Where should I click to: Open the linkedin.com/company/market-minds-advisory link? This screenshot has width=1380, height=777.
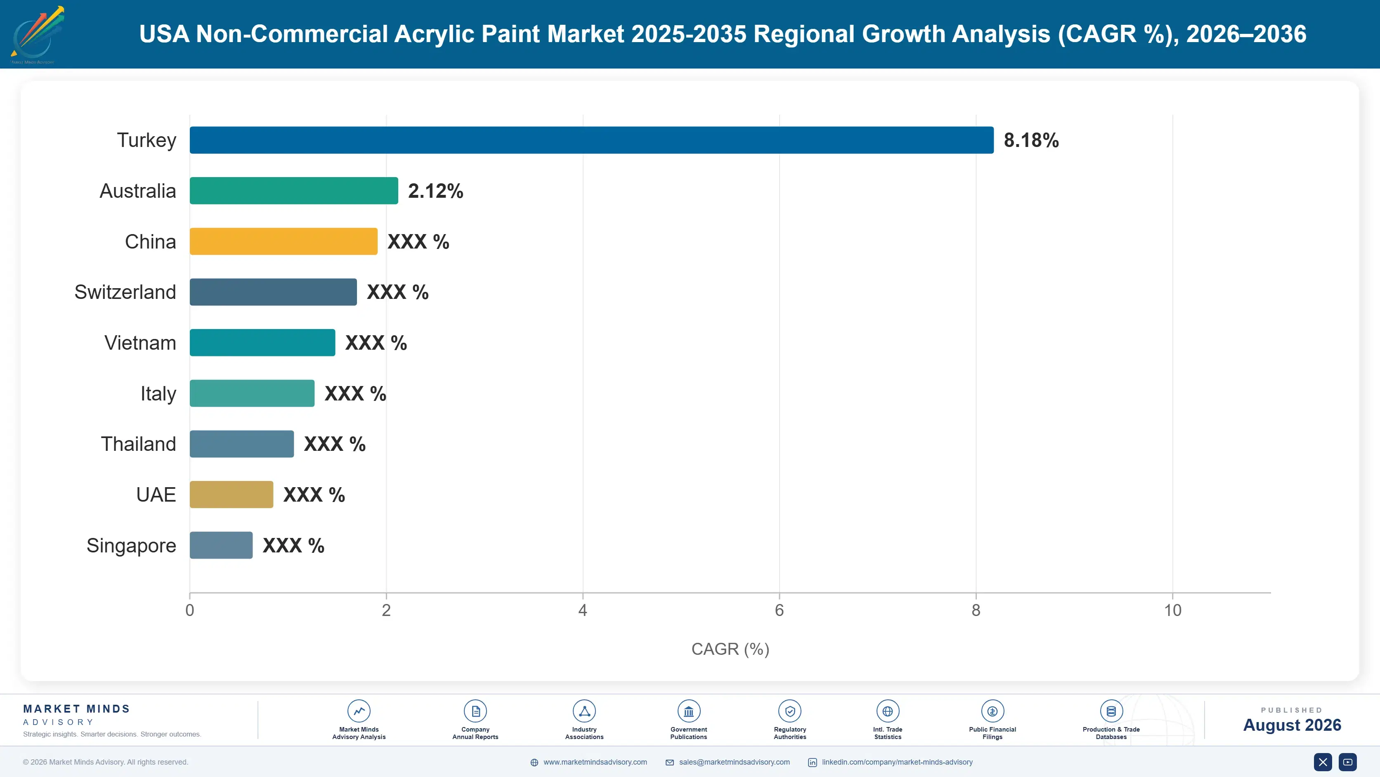[x=897, y=762]
